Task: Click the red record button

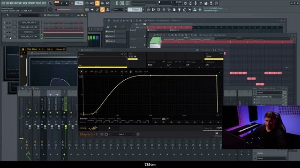Action: pos(72,3)
